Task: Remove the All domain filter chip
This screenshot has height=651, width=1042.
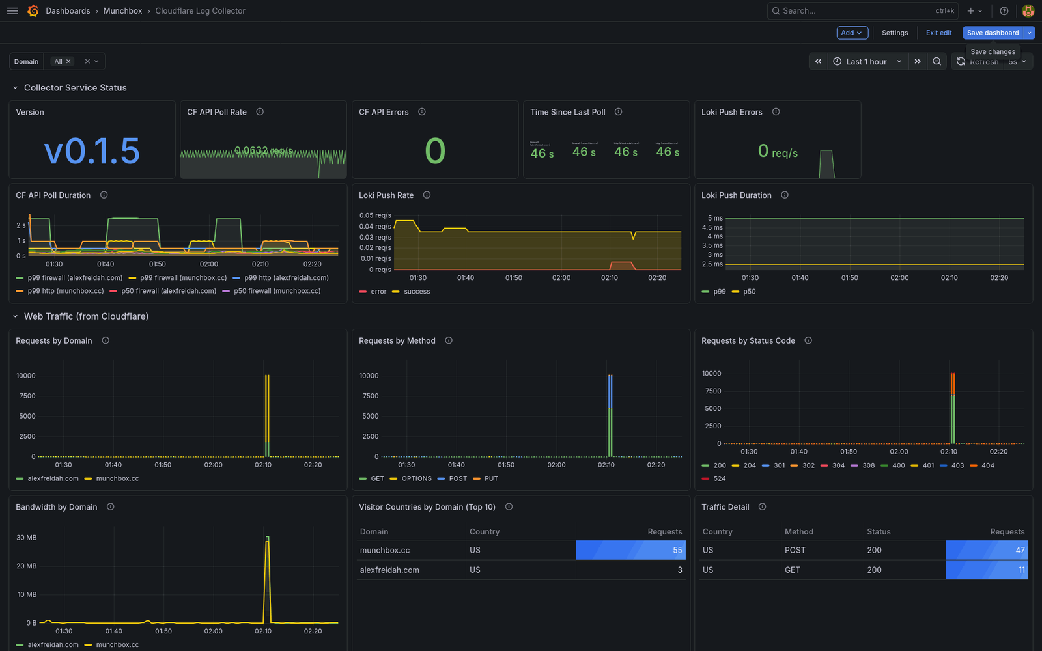Action: click(68, 61)
